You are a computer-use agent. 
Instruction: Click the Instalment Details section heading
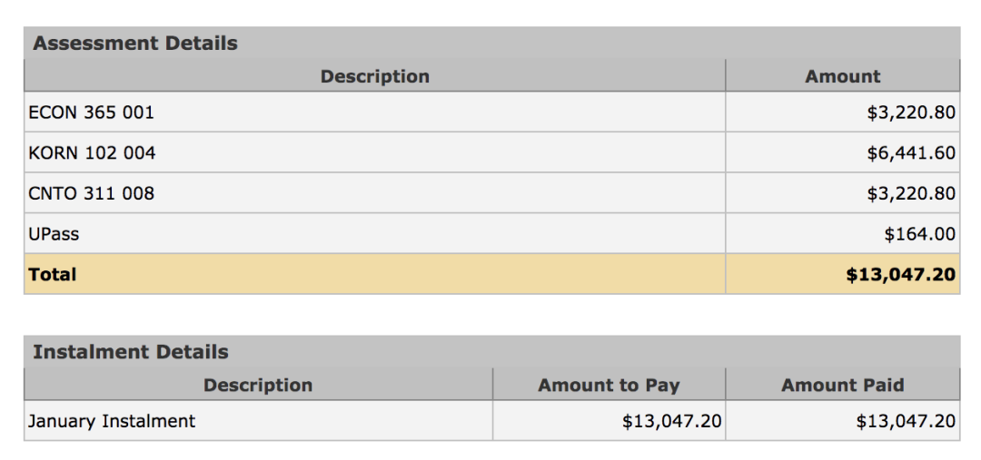pos(131,352)
